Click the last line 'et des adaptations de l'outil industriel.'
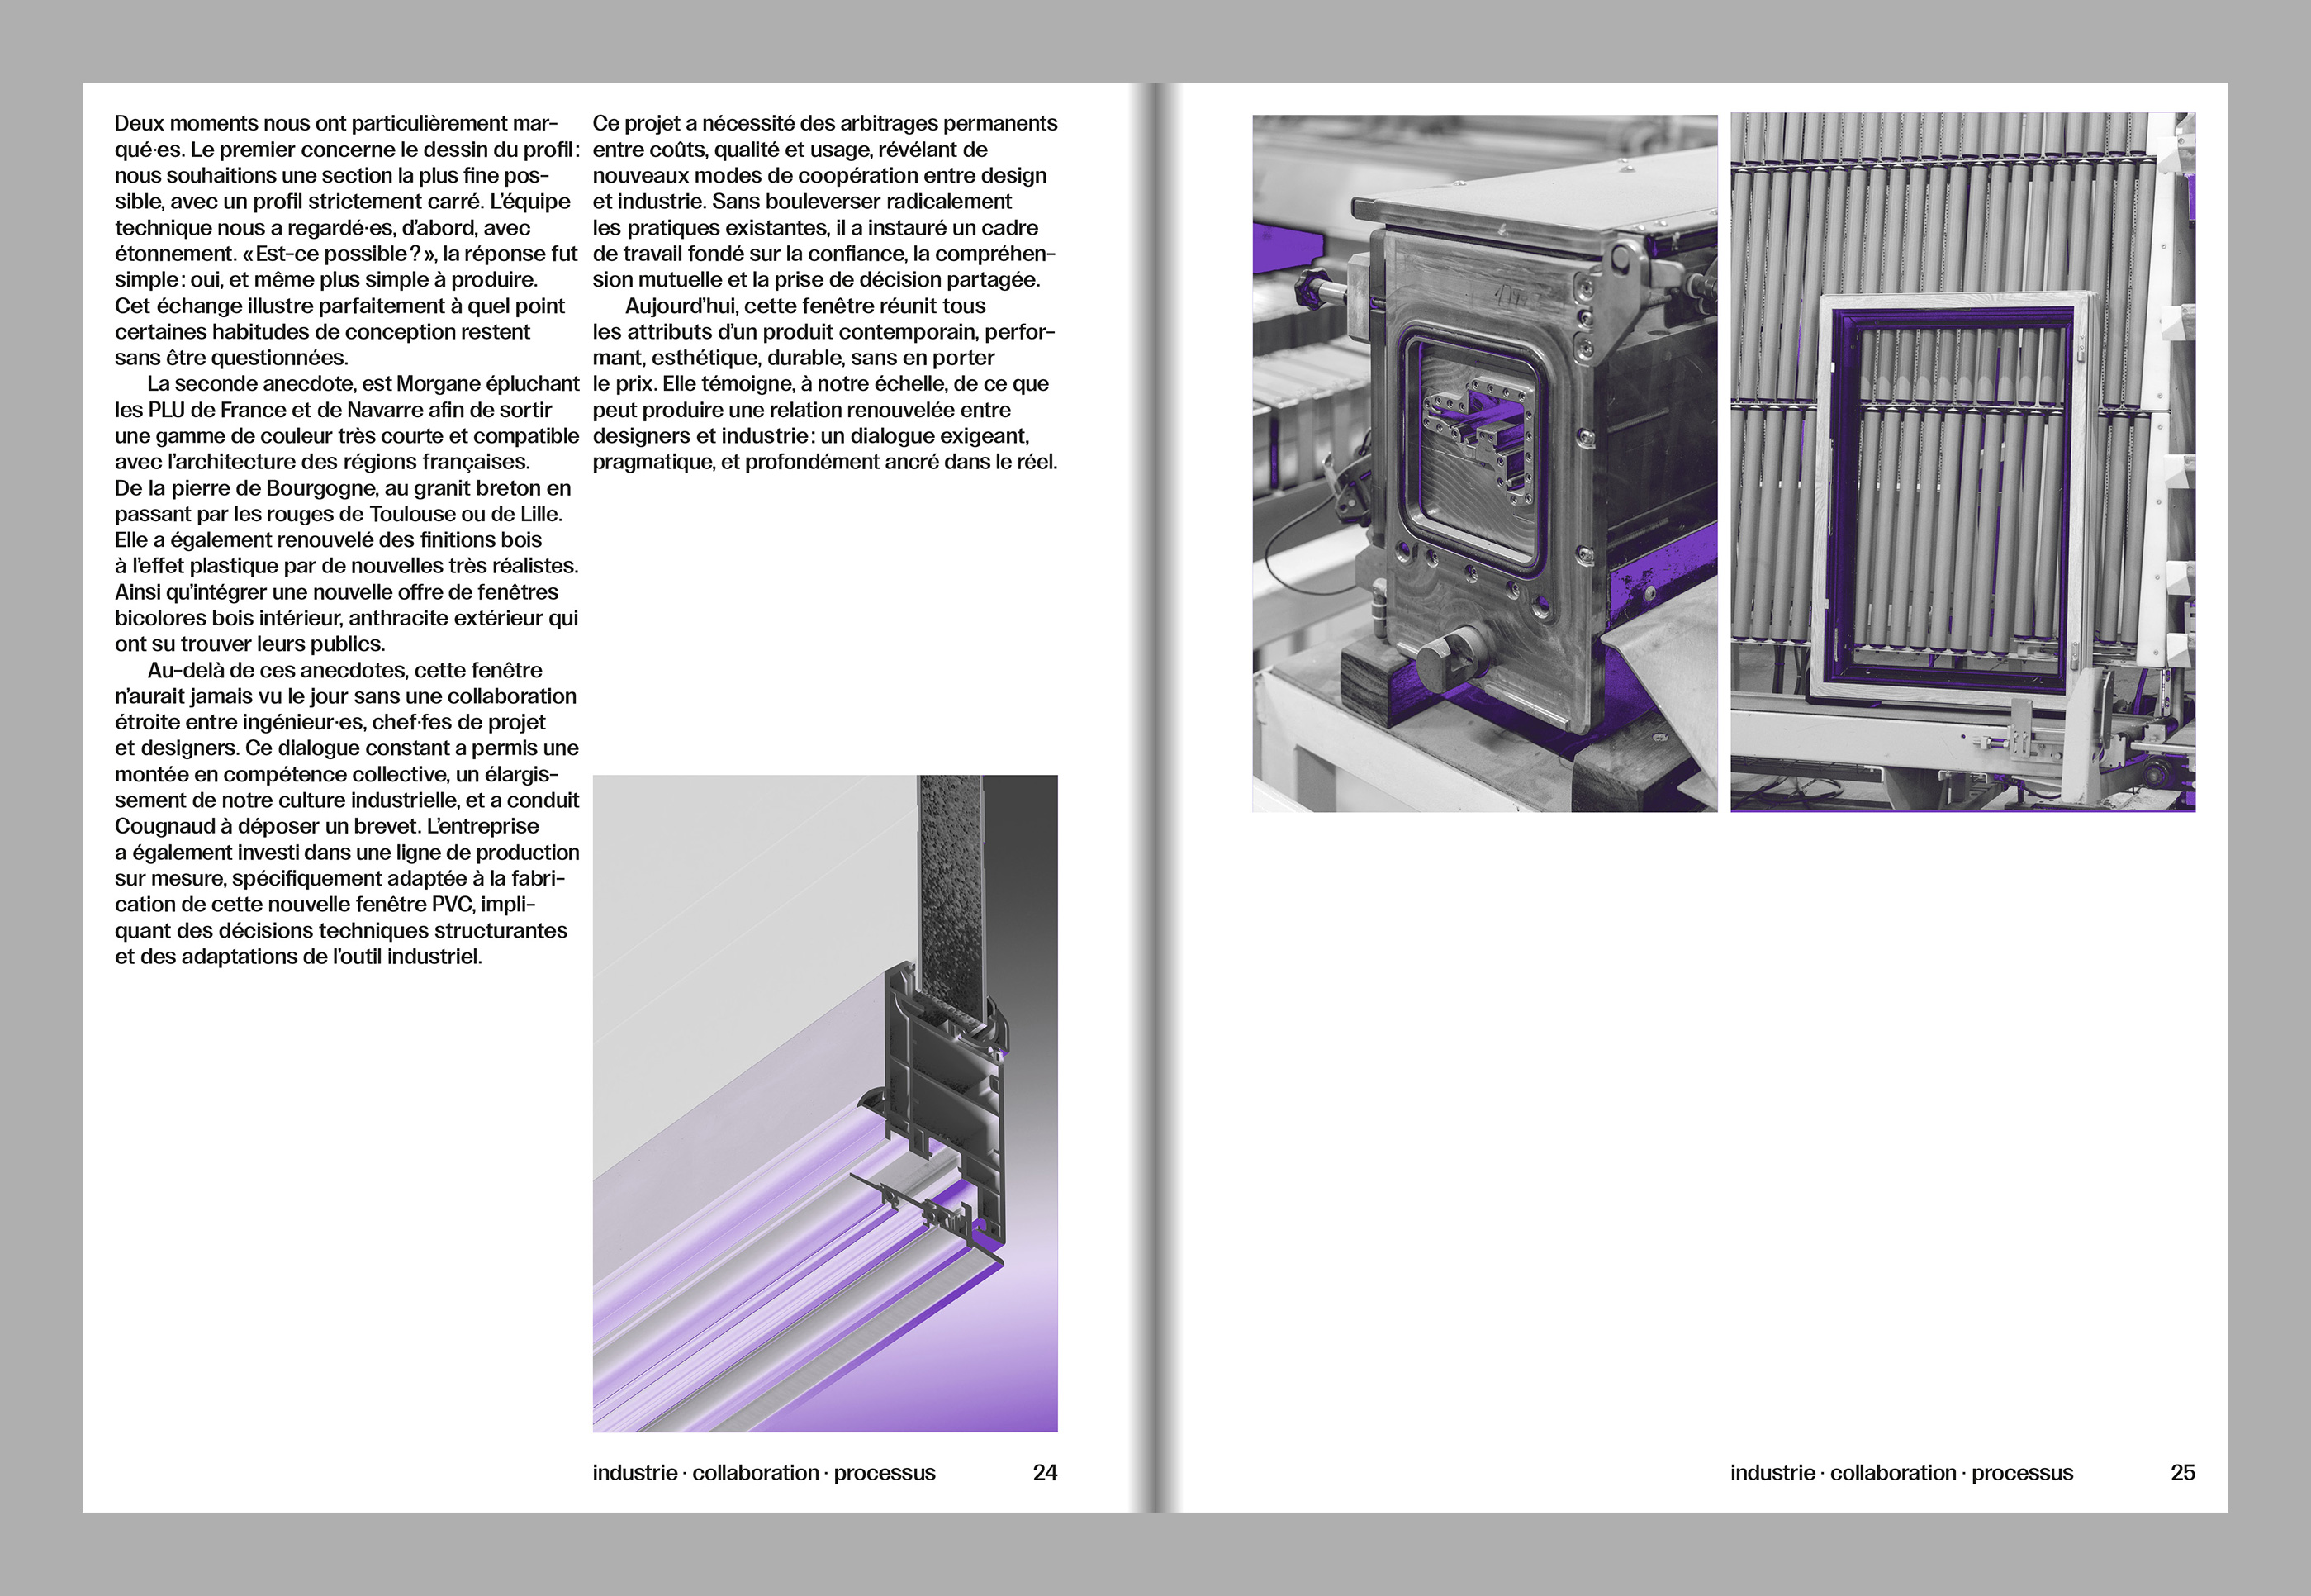The height and width of the screenshot is (1596, 2311). tap(298, 956)
